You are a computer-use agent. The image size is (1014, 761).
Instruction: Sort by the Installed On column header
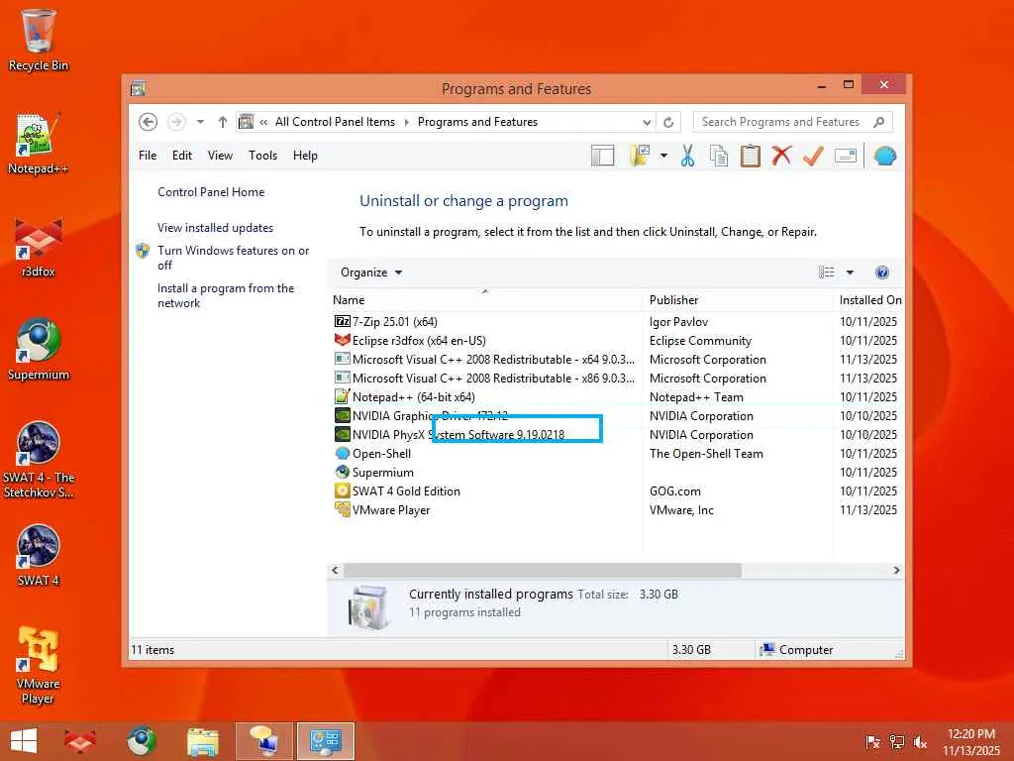coord(870,300)
